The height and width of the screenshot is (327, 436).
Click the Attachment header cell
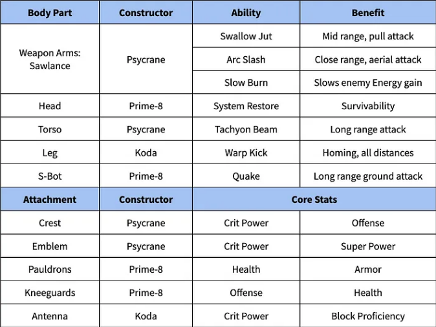click(x=50, y=199)
